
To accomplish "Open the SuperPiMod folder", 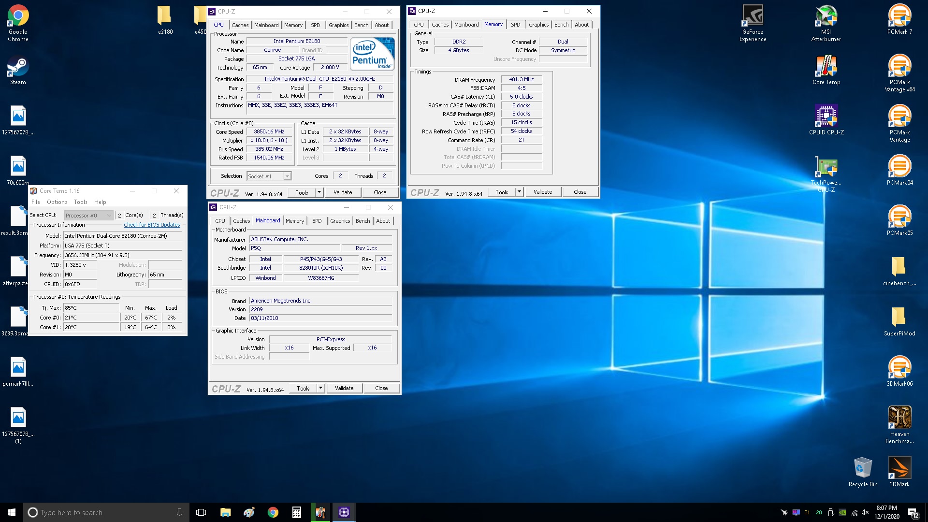I will pos(899,321).
